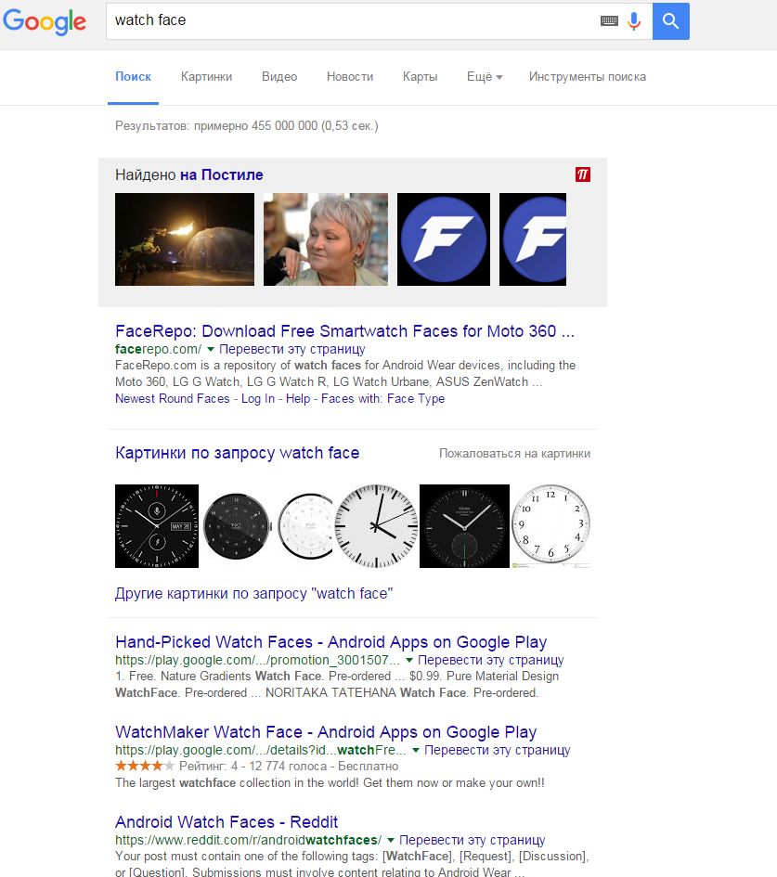Image resolution: width=777 pixels, height=877 pixels.
Task: Open the WatchMaker Watch Face Google Play result
Action: point(326,732)
